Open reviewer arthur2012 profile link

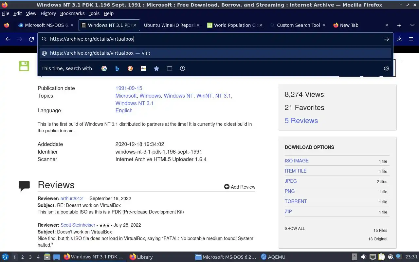72,198
